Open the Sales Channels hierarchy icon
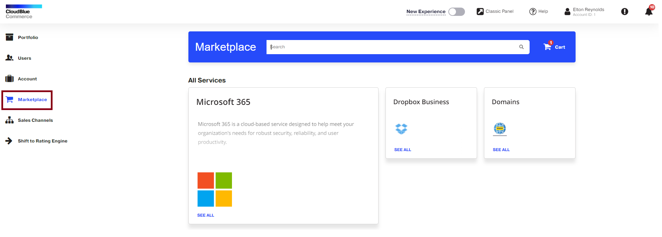 [9, 120]
